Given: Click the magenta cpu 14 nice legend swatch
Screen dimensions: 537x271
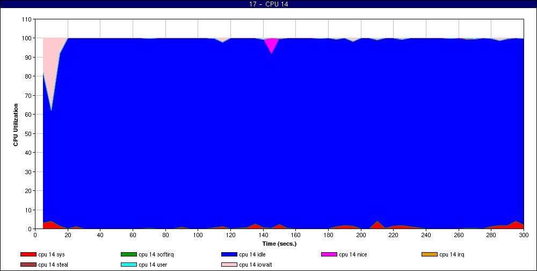Looking at the screenshot, I should 329,254.
